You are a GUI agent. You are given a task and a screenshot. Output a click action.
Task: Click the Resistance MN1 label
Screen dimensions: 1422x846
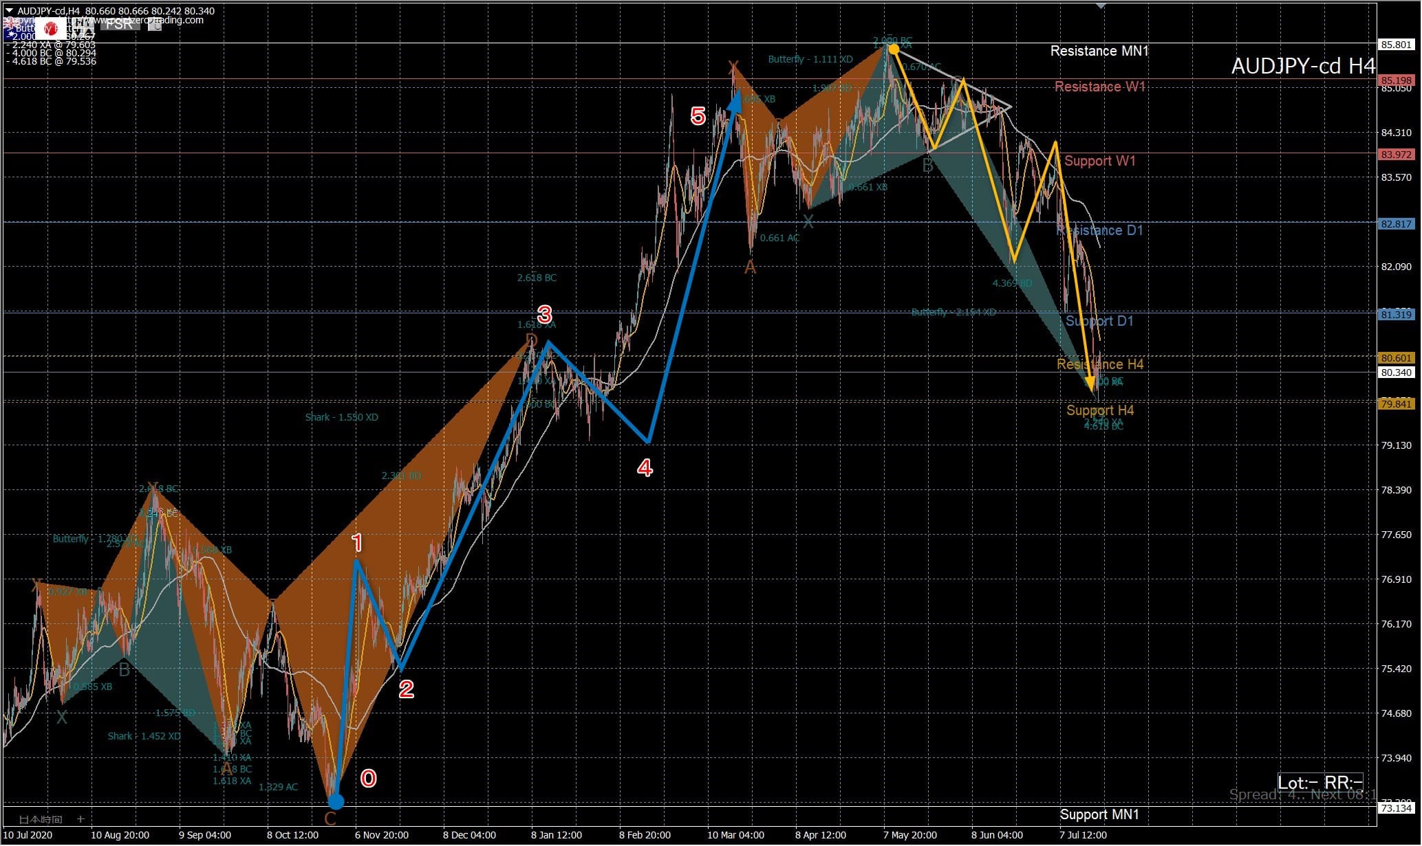1099,51
